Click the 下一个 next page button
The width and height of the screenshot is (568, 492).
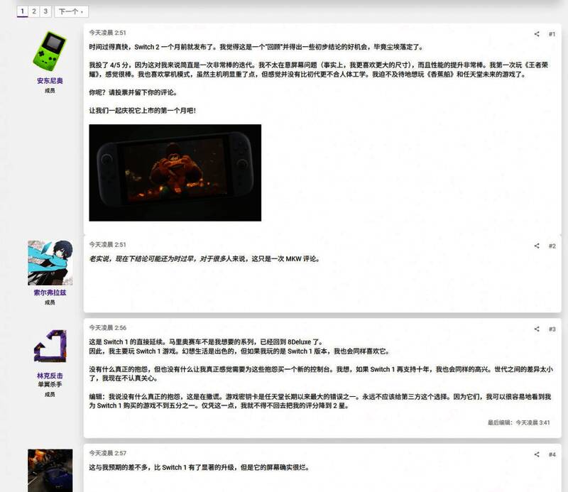(x=70, y=11)
